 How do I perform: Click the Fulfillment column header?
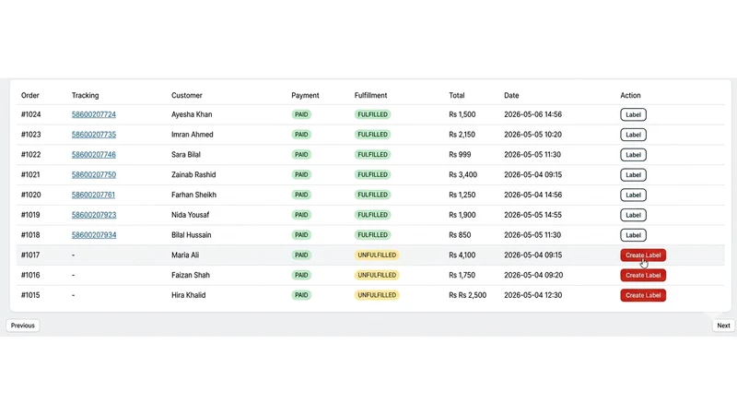[371, 96]
